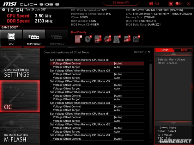Toggle the CPU Game Boost button
Image resolution: width=194 pixels, height=145 pixels.
point(11,38)
